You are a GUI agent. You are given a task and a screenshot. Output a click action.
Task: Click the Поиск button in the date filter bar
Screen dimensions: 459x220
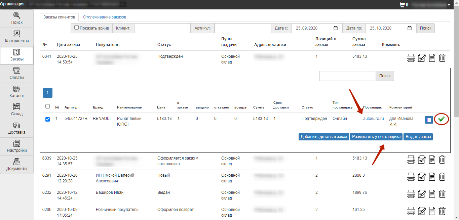[x=425, y=28]
